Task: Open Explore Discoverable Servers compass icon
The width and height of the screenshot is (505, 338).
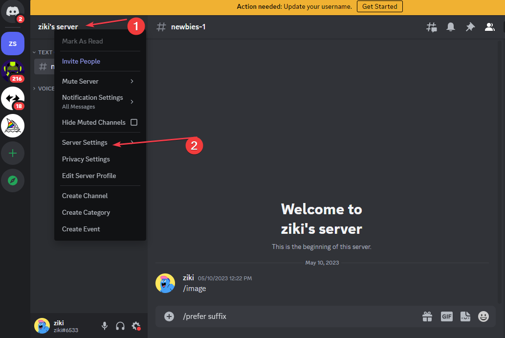Action: [x=13, y=180]
